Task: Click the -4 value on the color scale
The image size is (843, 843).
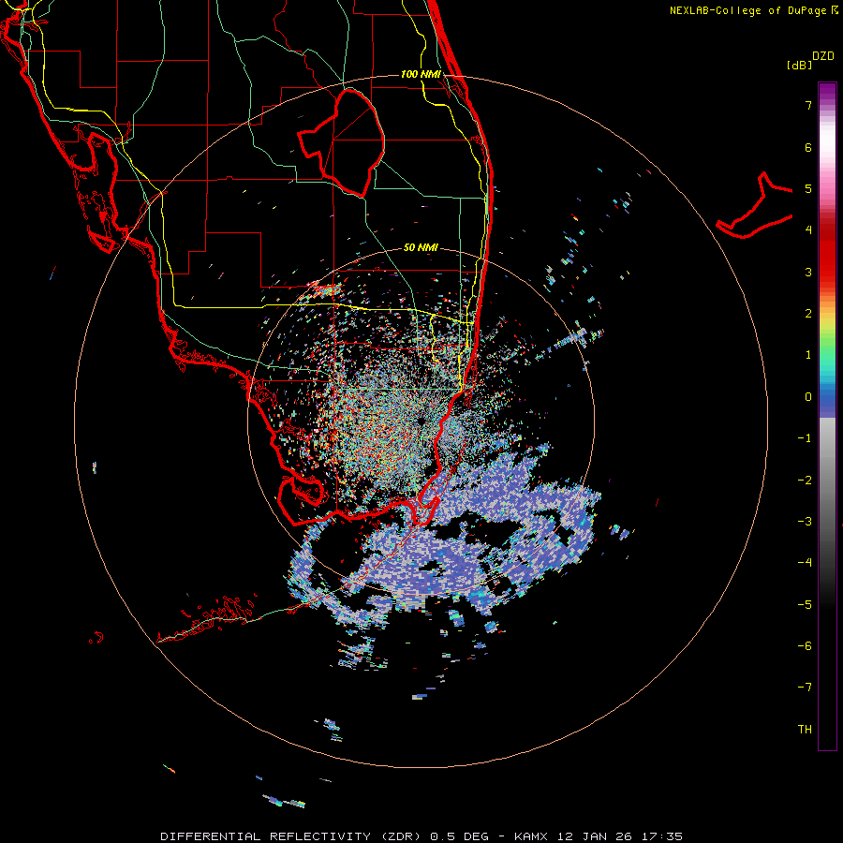Action: pyautogui.click(x=805, y=563)
